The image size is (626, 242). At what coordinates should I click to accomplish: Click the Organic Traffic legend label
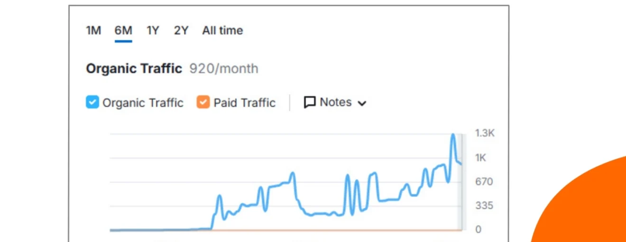[x=143, y=103]
